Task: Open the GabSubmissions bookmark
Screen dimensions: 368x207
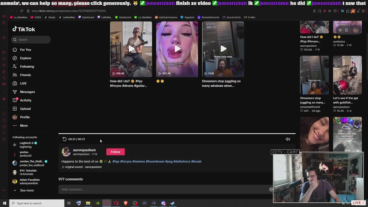Action: click(166, 17)
